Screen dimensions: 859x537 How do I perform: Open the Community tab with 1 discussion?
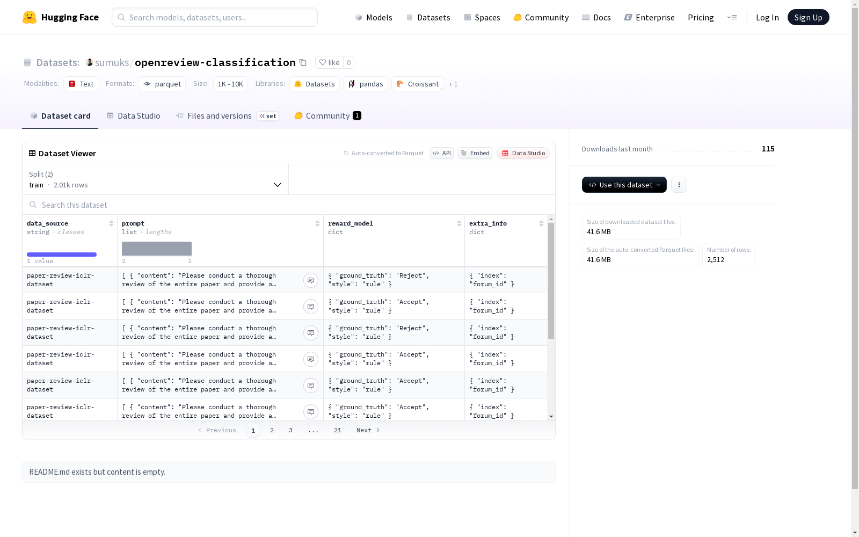pos(327,115)
